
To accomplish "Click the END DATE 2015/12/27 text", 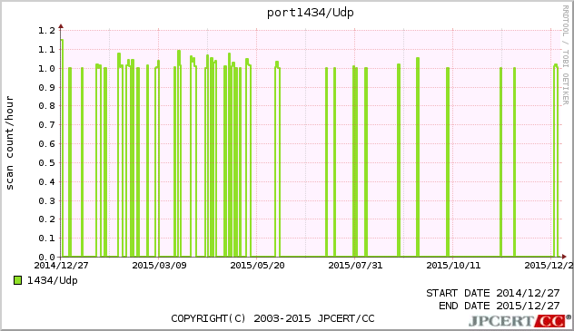I will pyautogui.click(x=500, y=306).
